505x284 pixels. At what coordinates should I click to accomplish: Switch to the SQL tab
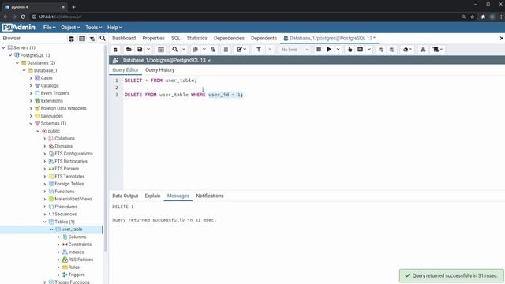click(175, 38)
